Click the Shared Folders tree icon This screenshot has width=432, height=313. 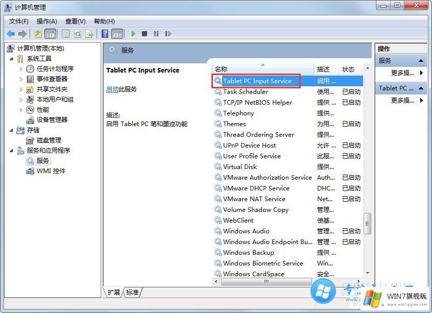click(x=30, y=89)
